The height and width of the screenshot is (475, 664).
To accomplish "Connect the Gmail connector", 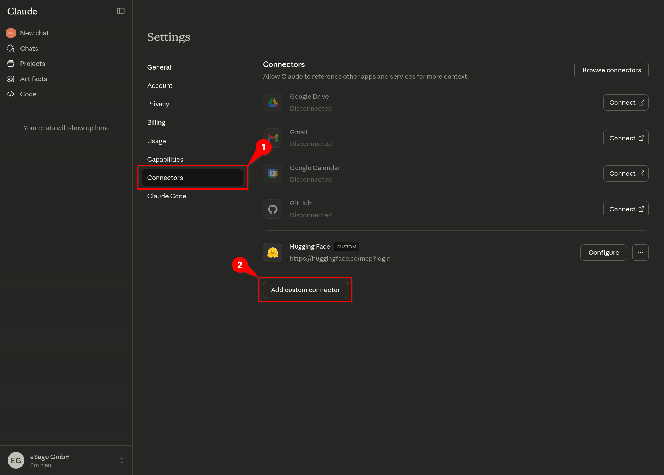I will point(626,138).
